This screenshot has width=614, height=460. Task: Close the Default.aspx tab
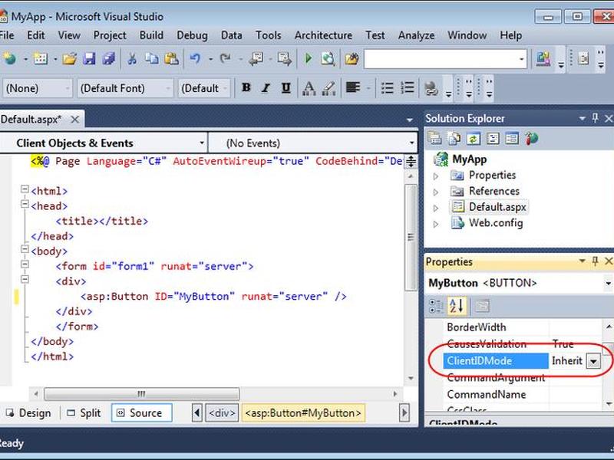click(x=74, y=120)
